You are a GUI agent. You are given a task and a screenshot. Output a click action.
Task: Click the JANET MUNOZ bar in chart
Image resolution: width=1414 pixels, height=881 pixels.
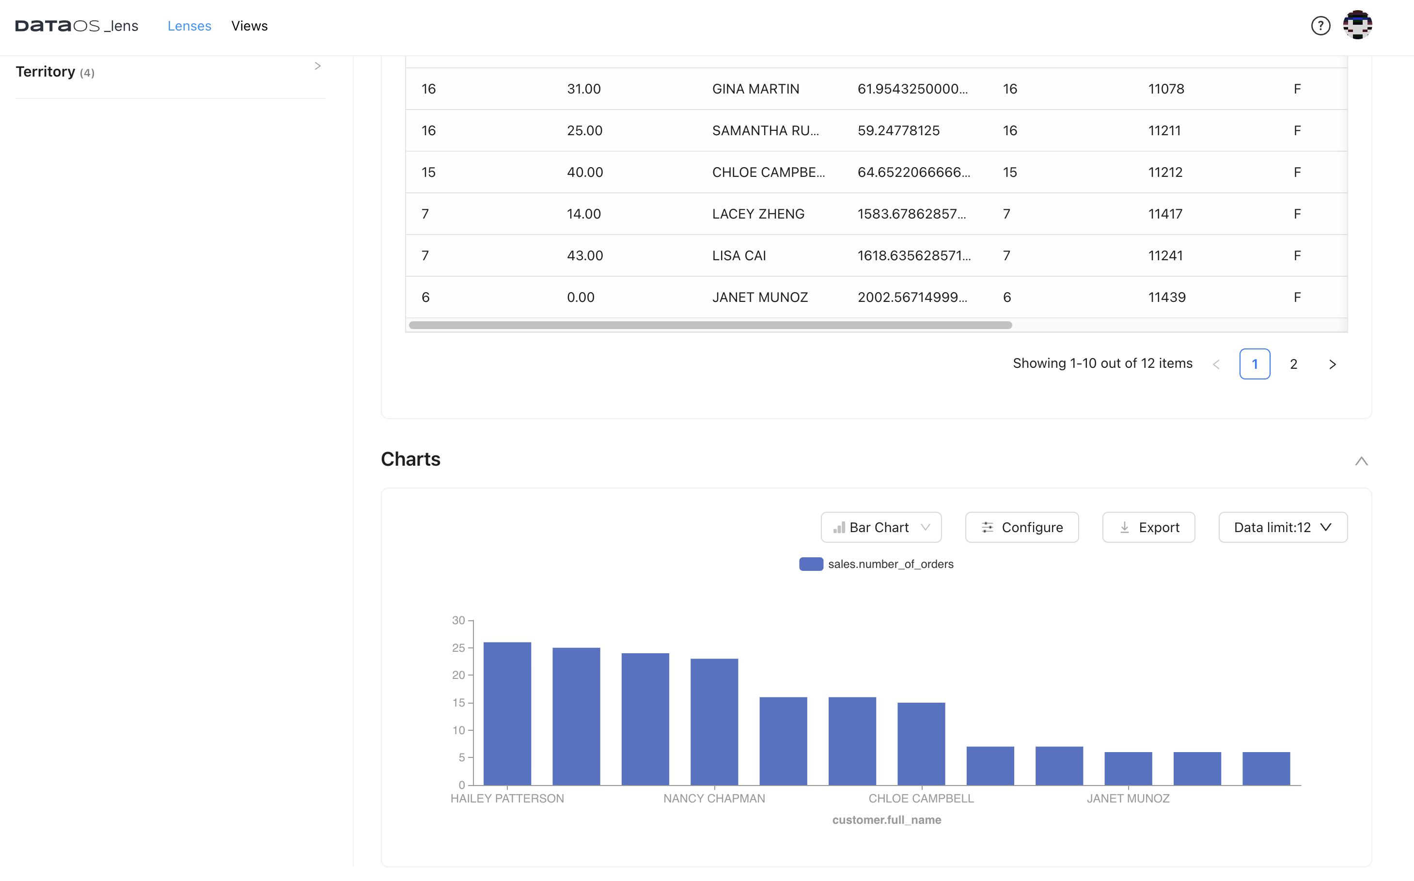[1128, 769]
